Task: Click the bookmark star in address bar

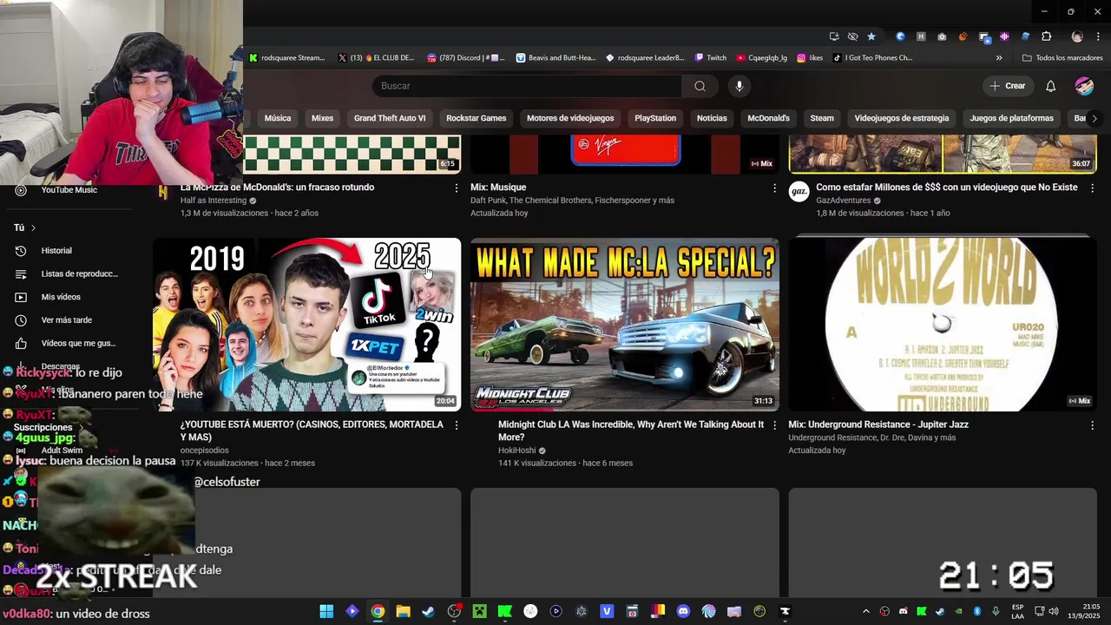Action: pos(871,36)
